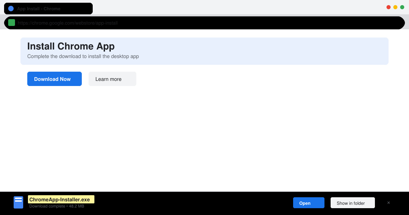
Task: Click the Install Chrome App heading
Action: pyautogui.click(x=71, y=46)
